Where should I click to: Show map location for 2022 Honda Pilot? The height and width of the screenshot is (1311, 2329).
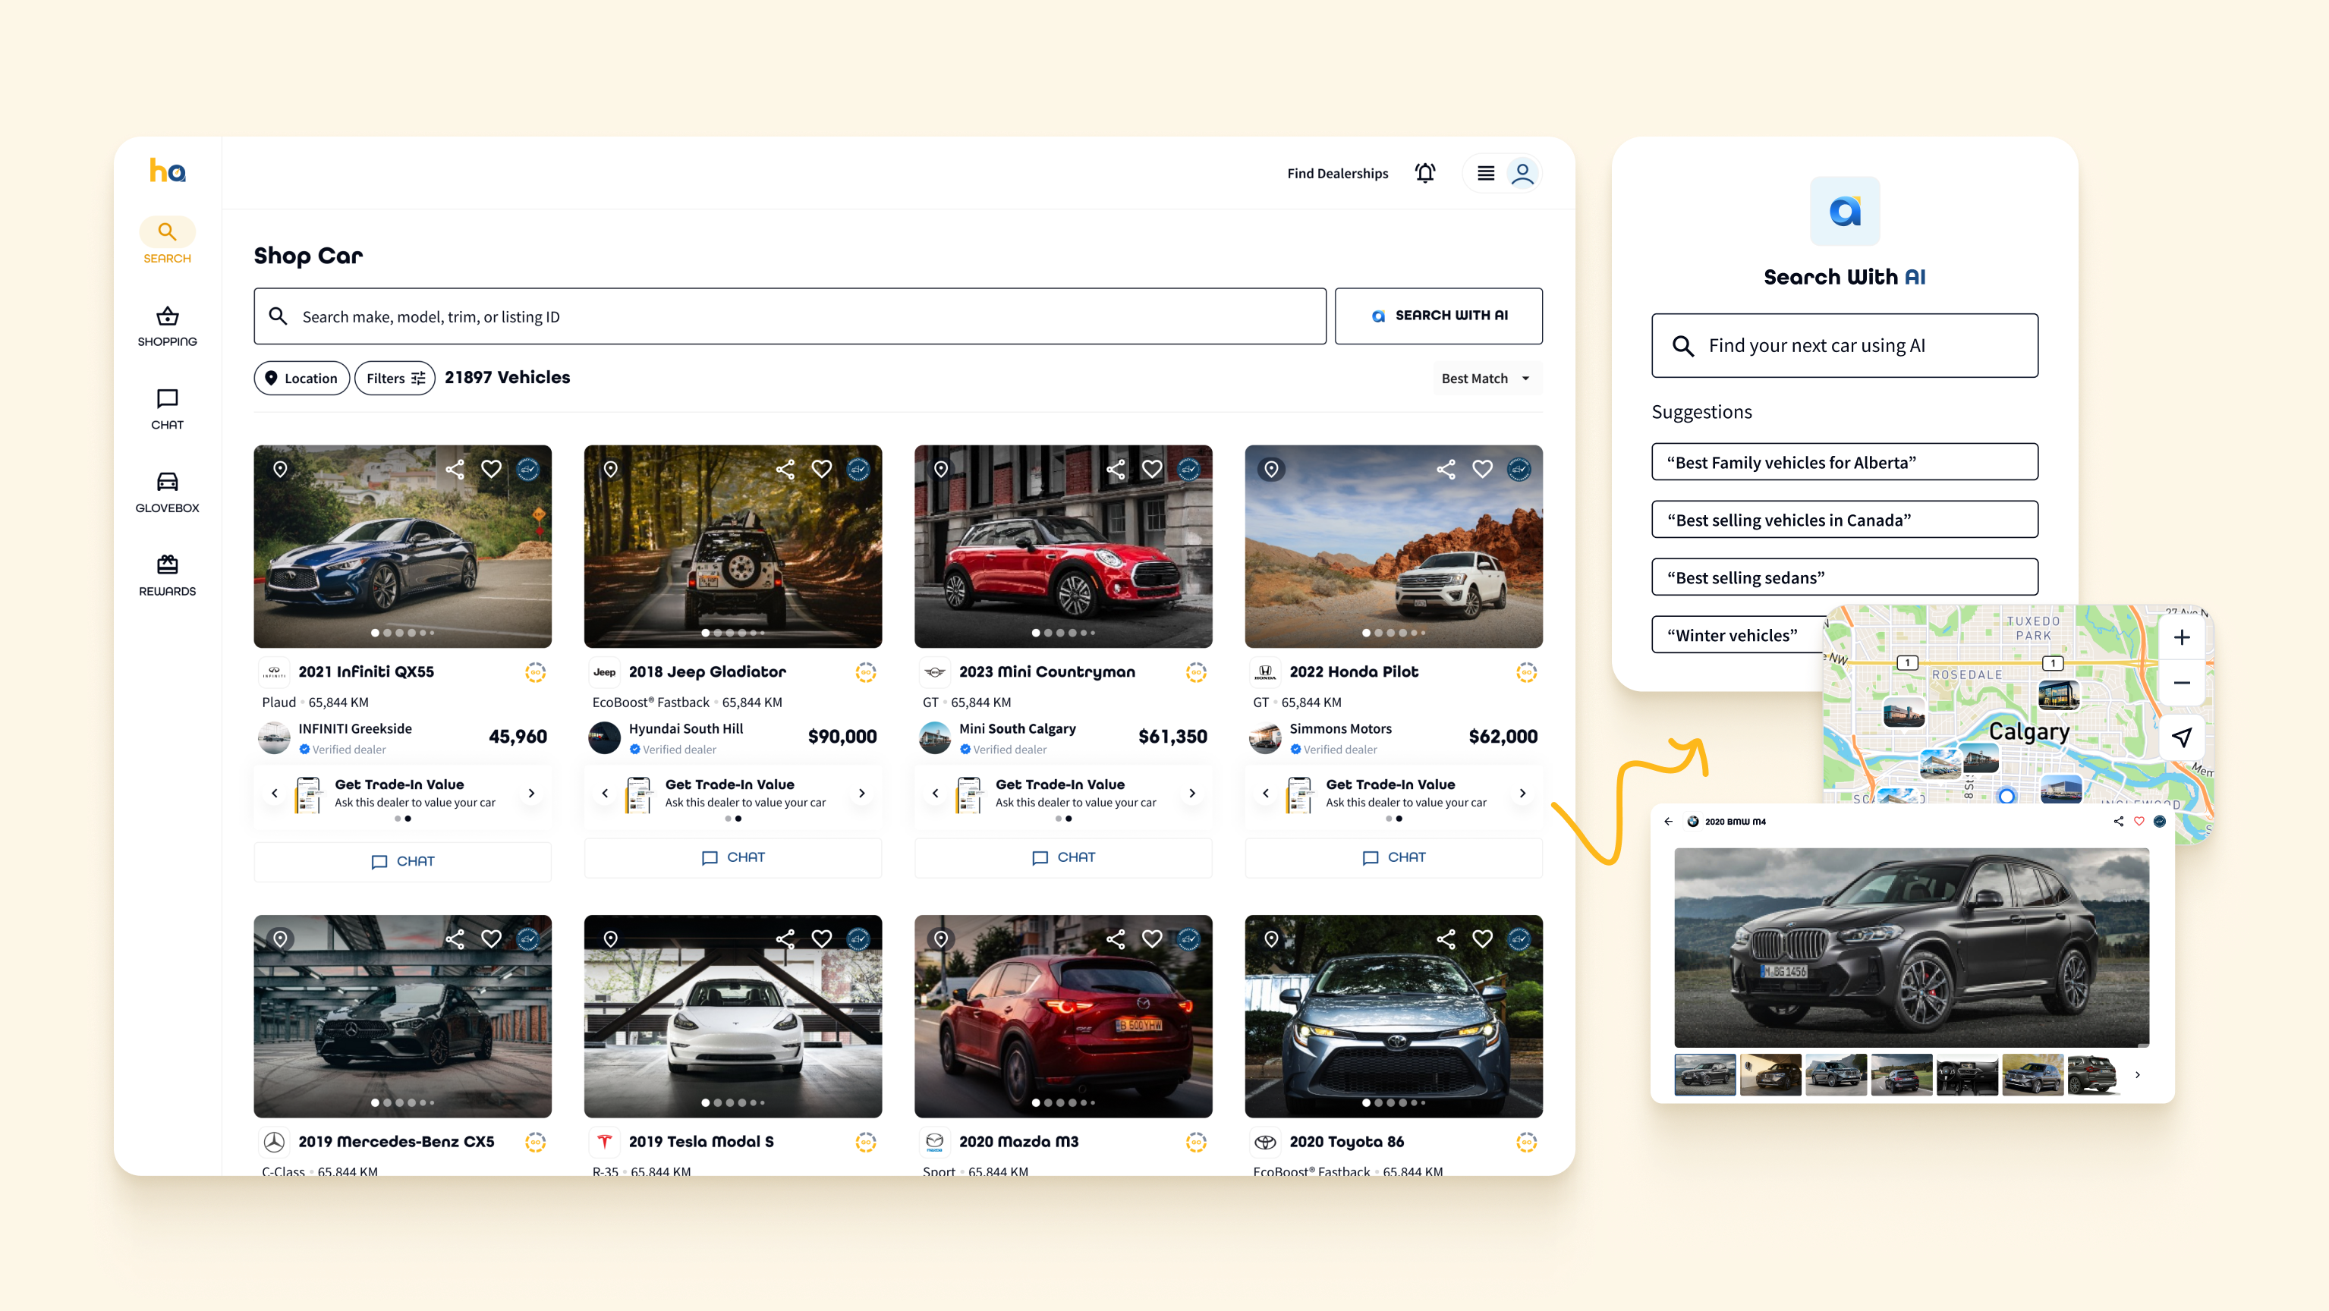point(1271,468)
